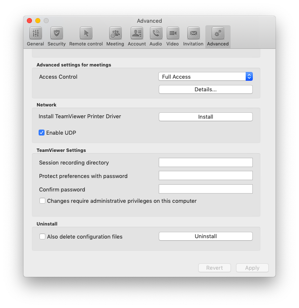
Task: Disable the Enable UDP checkbox
Action: click(x=42, y=133)
